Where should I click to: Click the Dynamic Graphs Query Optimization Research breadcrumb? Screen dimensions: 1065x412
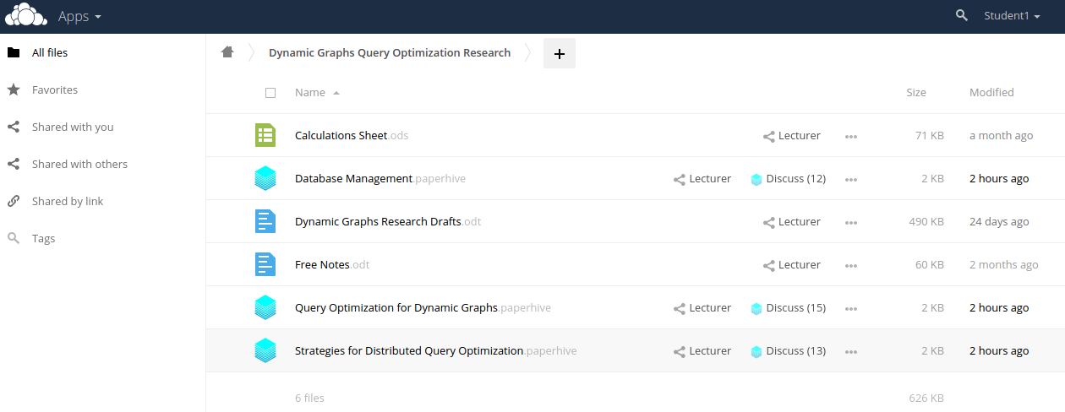tap(390, 52)
